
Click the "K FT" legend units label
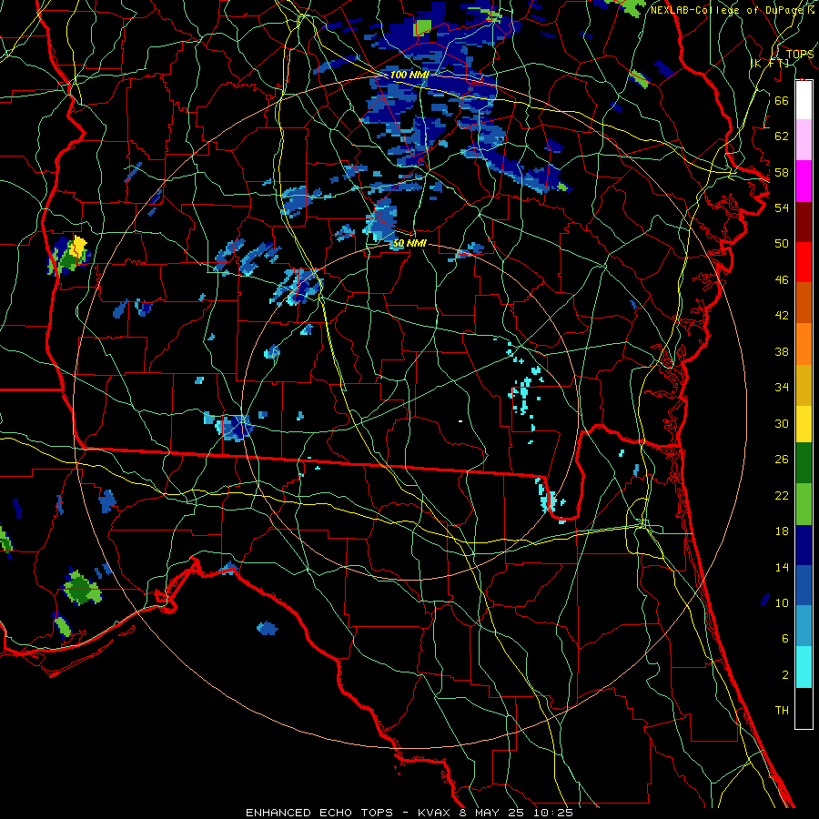click(769, 63)
